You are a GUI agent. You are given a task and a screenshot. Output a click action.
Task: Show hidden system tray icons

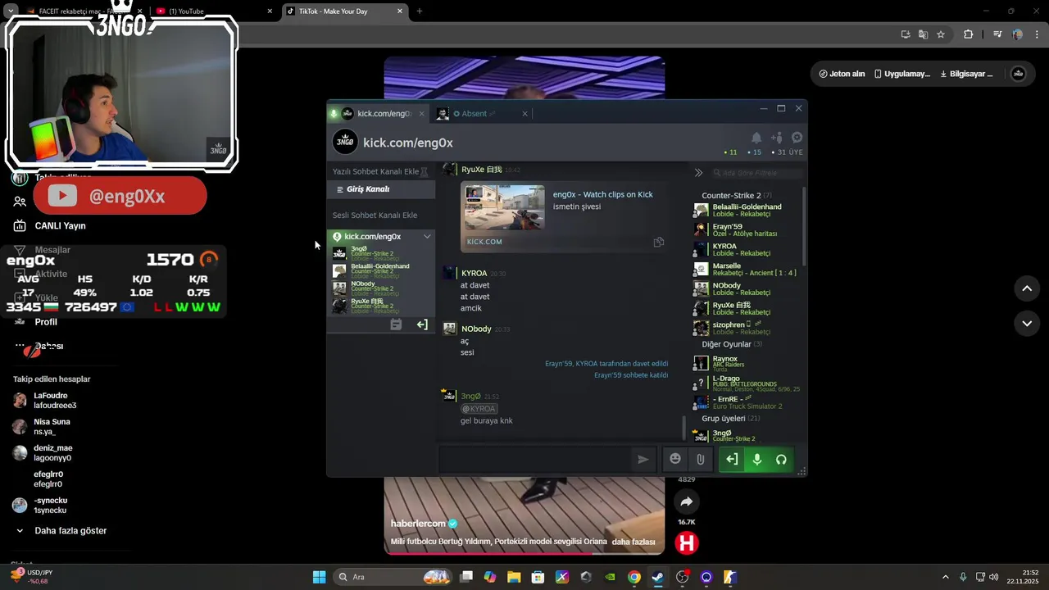[x=945, y=577]
